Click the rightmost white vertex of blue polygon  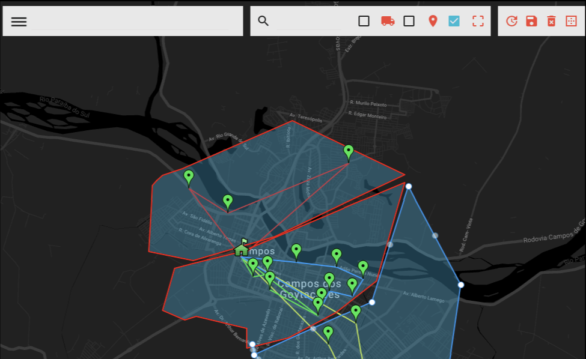[x=461, y=285]
